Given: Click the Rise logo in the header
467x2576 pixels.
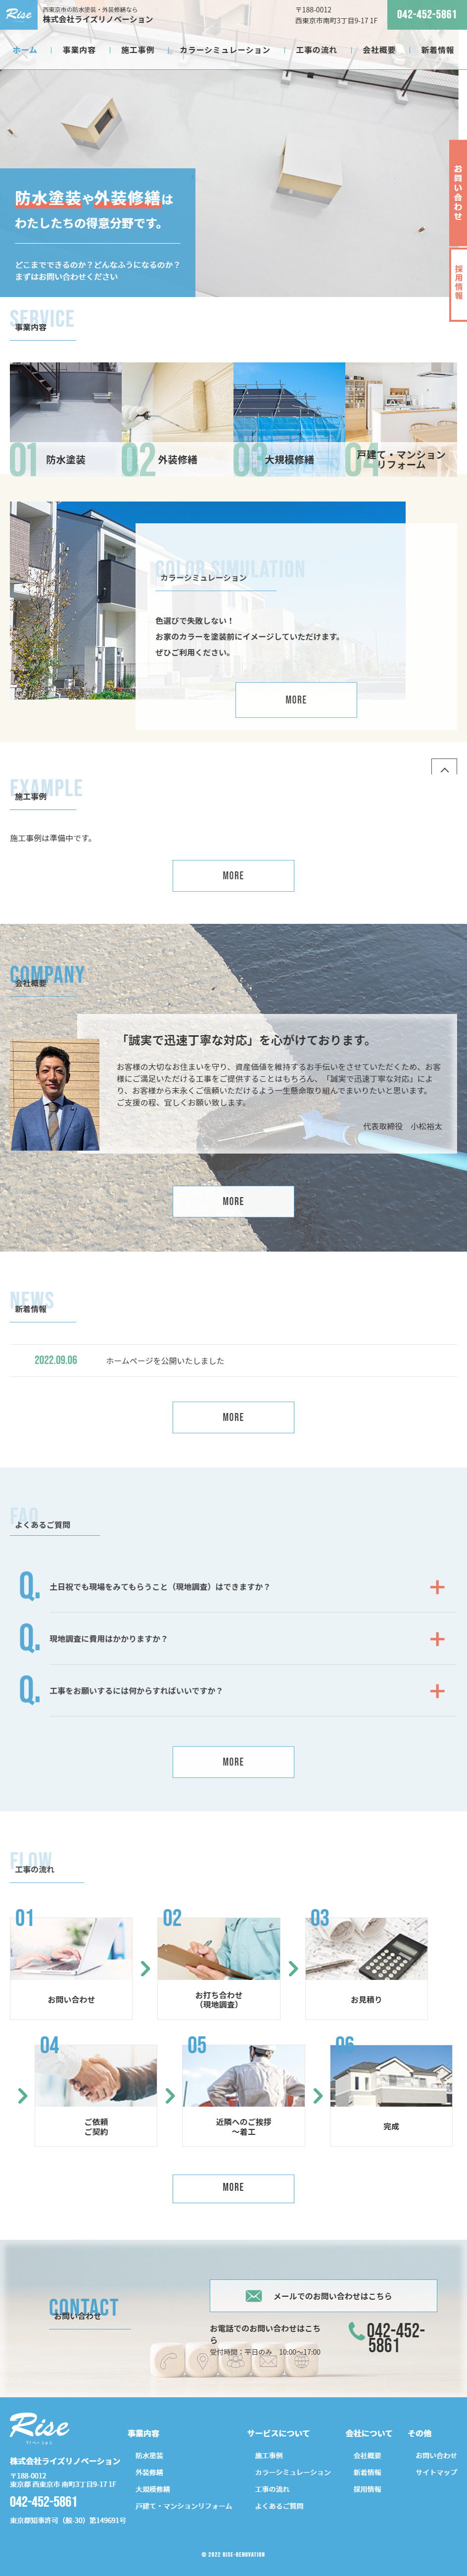Looking at the screenshot, I should (x=18, y=14).
